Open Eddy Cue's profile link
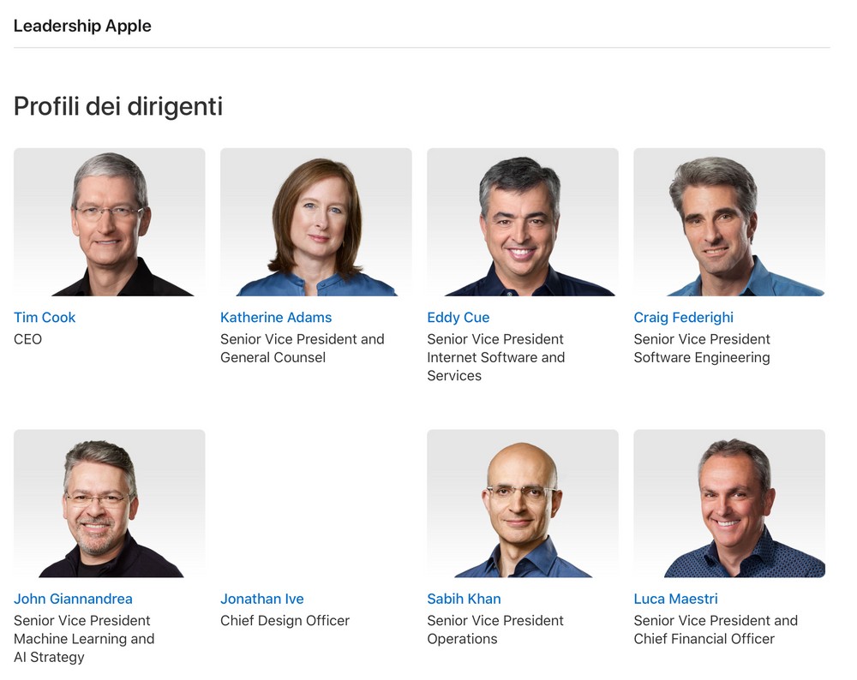Viewport: 857px width, 680px height. (x=458, y=318)
